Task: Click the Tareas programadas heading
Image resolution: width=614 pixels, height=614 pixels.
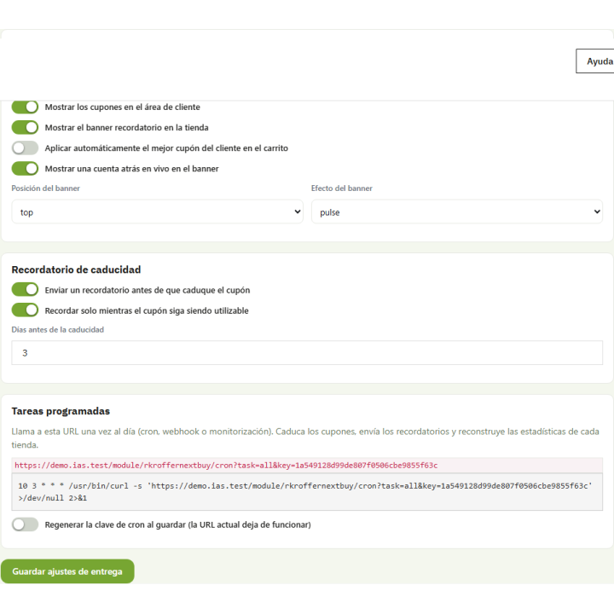Action: pos(61,411)
